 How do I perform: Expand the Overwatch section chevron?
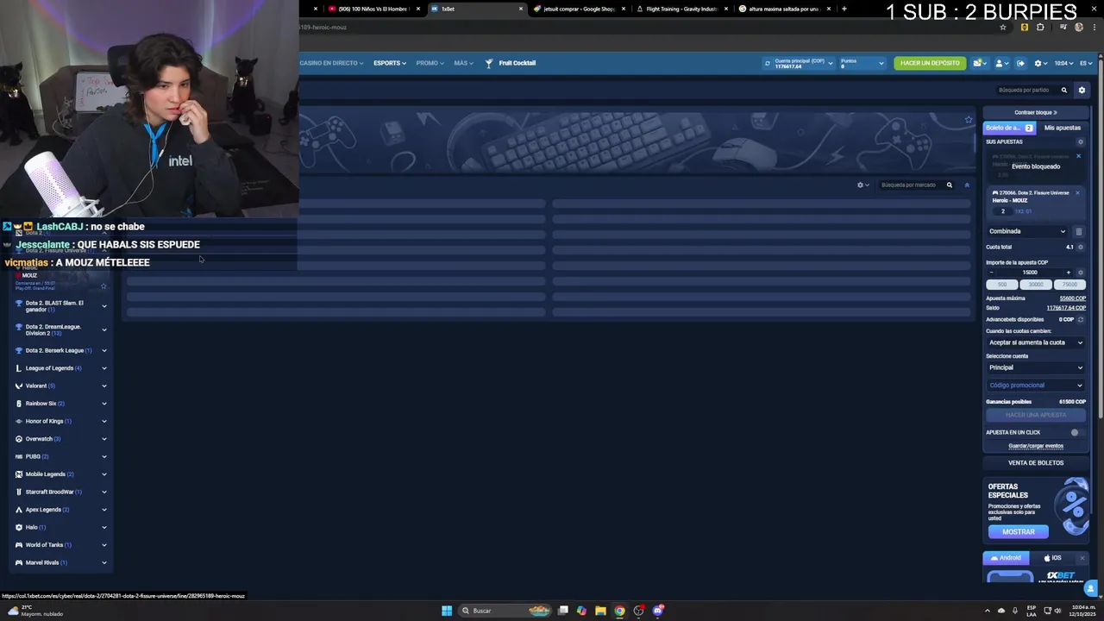[104, 439]
